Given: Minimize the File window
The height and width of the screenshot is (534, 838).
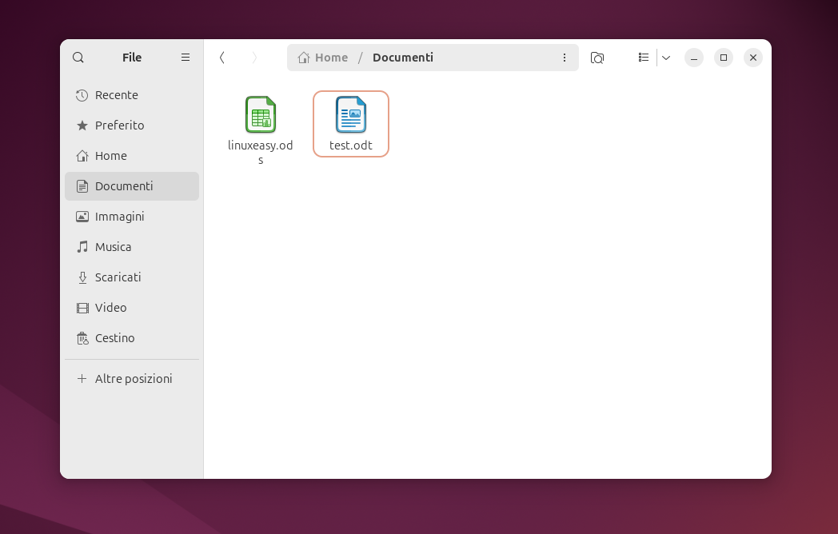Looking at the screenshot, I should (x=694, y=58).
